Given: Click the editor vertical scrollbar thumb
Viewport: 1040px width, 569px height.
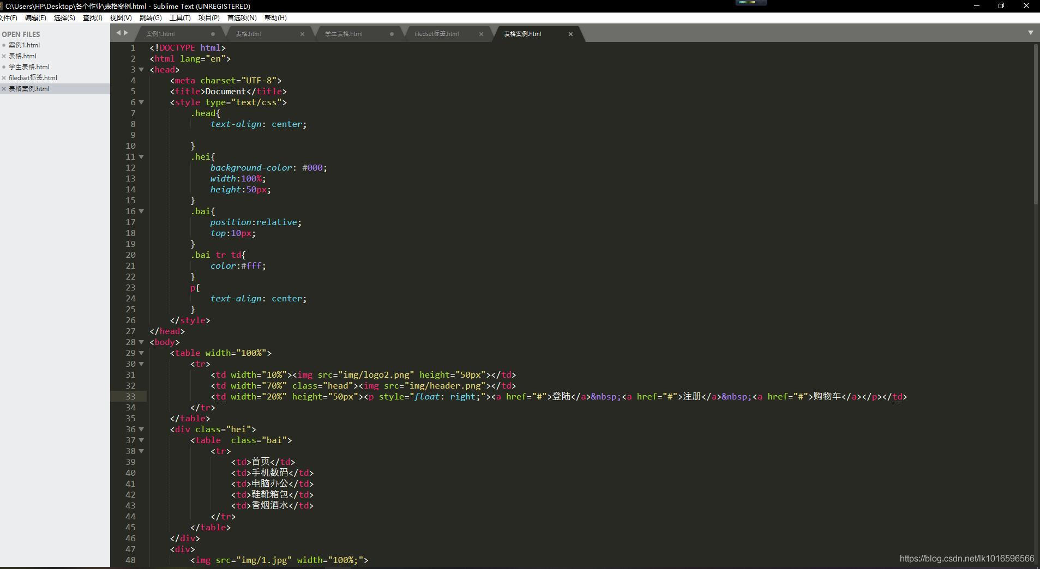Looking at the screenshot, I should click(1035, 124).
